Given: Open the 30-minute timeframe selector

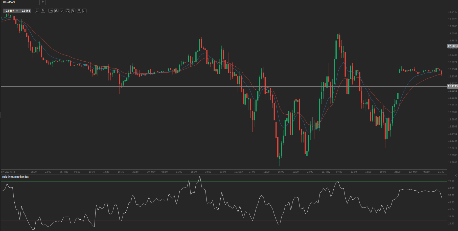Looking at the screenshot, I should click(51, 11).
